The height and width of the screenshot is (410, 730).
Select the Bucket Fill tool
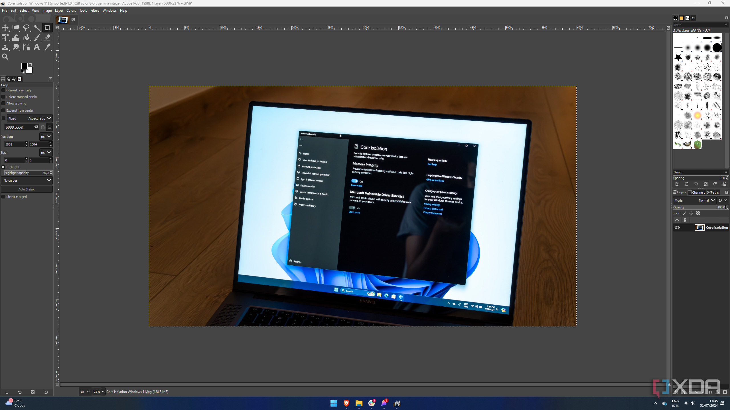click(26, 37)
